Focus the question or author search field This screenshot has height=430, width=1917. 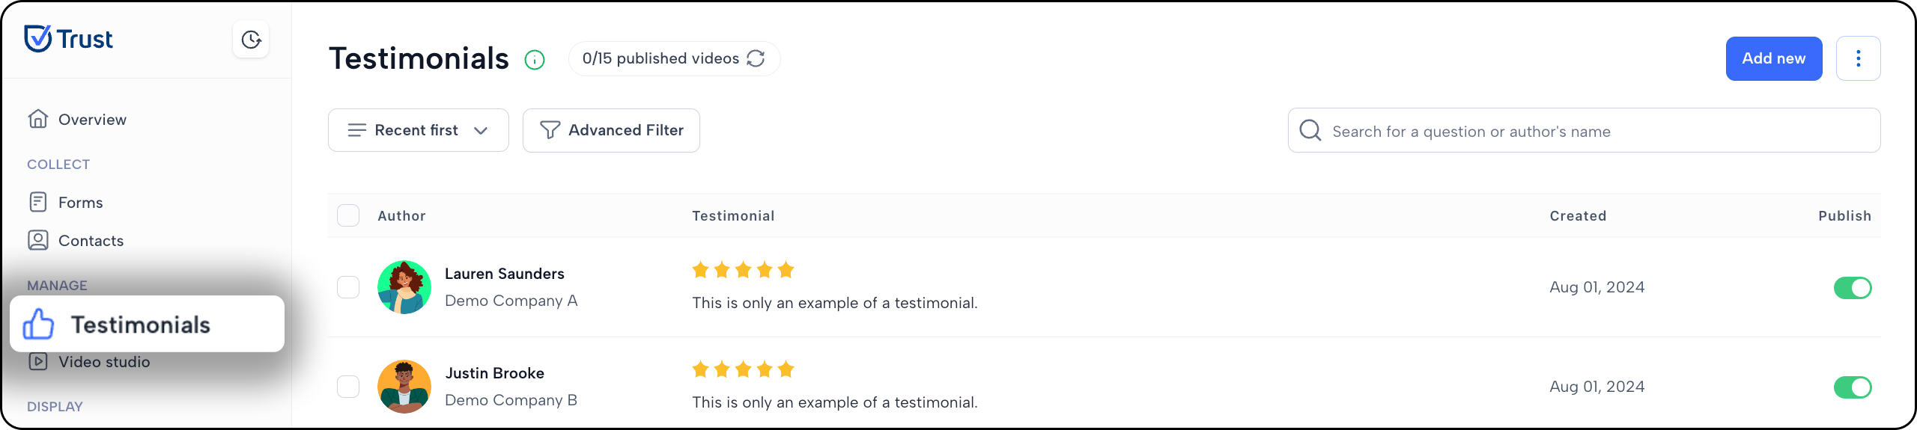click(1584, 130)
